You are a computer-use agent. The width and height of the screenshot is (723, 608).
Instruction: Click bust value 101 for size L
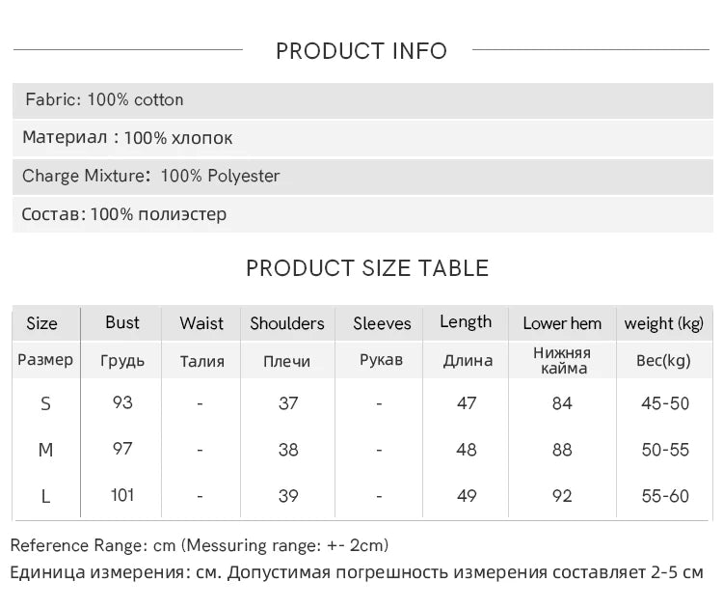pos(122,495)
